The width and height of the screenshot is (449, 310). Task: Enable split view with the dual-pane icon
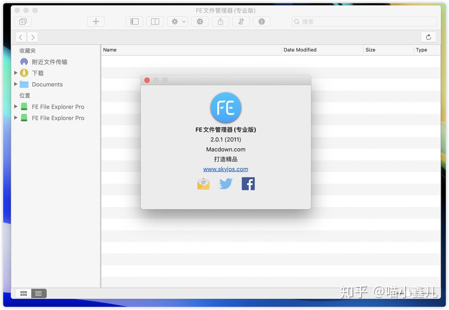[155, 21]
